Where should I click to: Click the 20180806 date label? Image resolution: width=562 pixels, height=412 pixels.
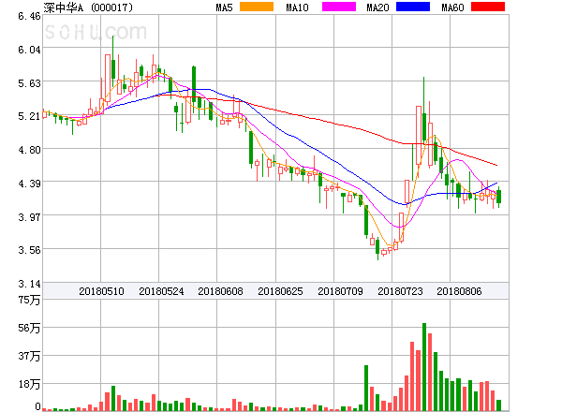tap(459, 291)
